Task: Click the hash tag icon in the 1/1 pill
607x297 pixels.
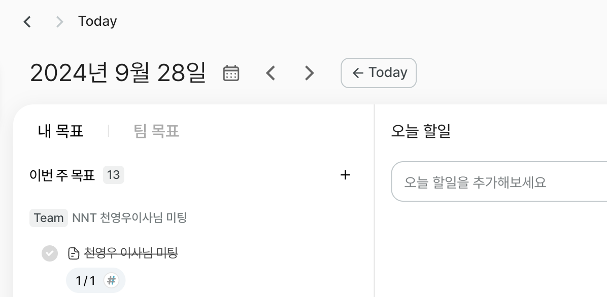Action: pyautogui.click(x=111, y=280)
